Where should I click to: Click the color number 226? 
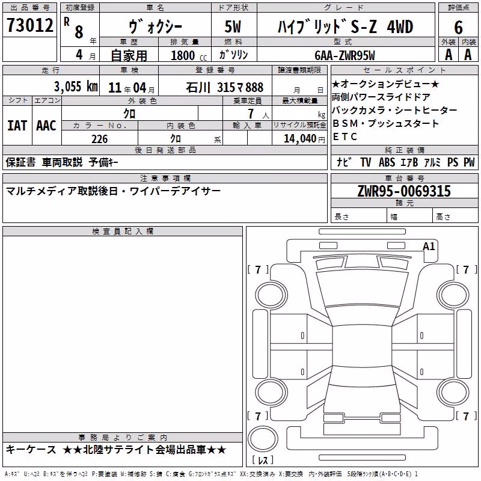(x=99, y=139)
